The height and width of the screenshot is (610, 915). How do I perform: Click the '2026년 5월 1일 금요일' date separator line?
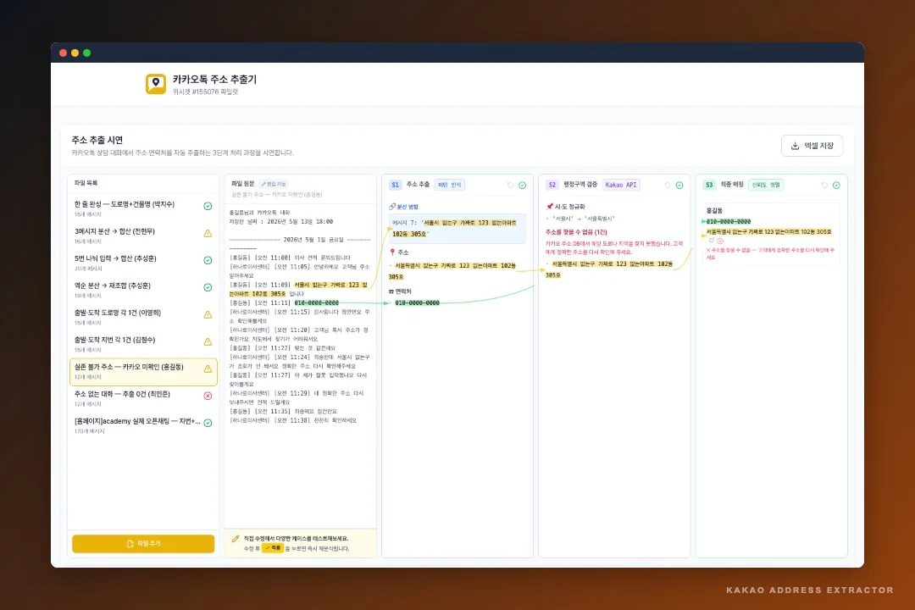point(300,240)
